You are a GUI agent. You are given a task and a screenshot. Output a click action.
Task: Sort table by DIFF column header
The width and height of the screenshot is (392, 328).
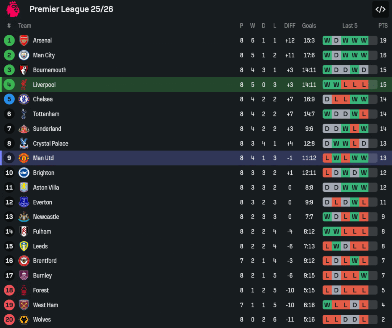[x=290, y=26]
